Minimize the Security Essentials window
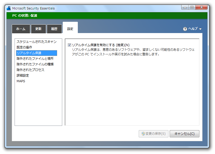 [x=185, y=7]
